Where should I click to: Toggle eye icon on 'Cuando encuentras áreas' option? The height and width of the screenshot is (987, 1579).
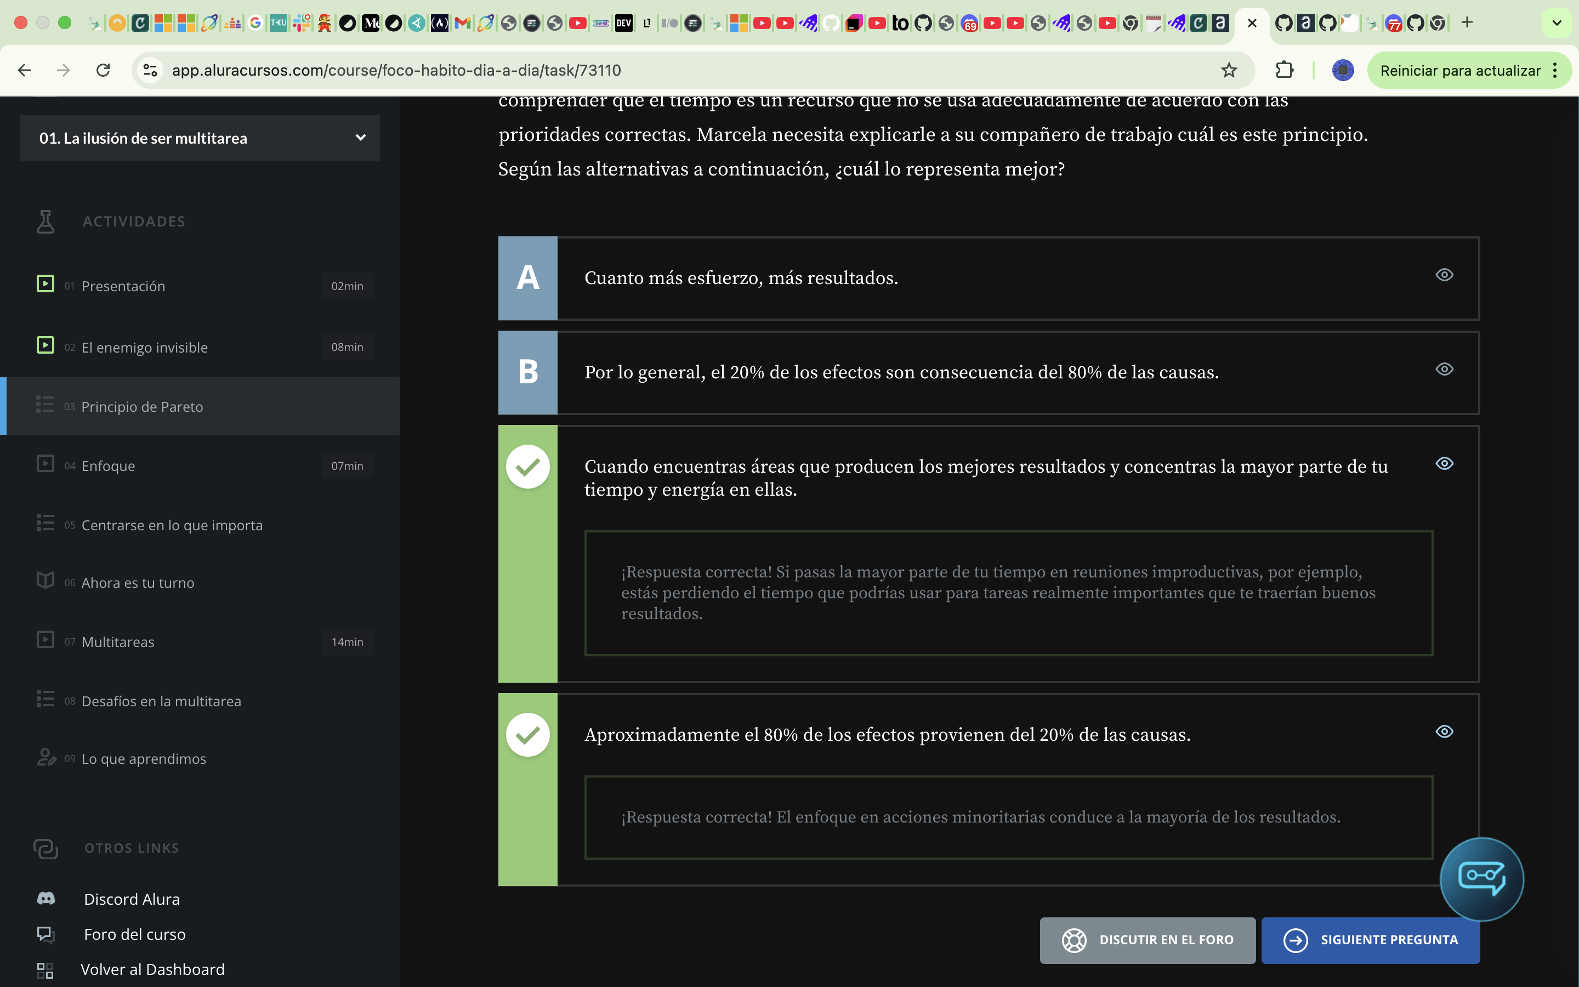pyautogui.click(x=1444, y=463)
